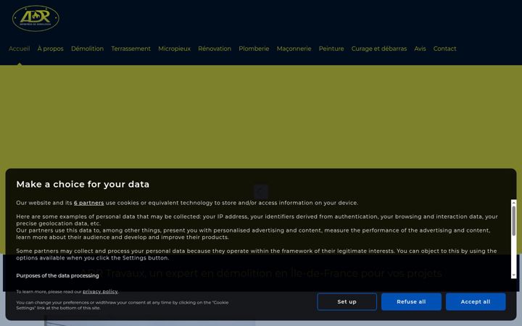Click the 'Purposes of the data processing' heading

pyautogui.click(x=57, y=276)
